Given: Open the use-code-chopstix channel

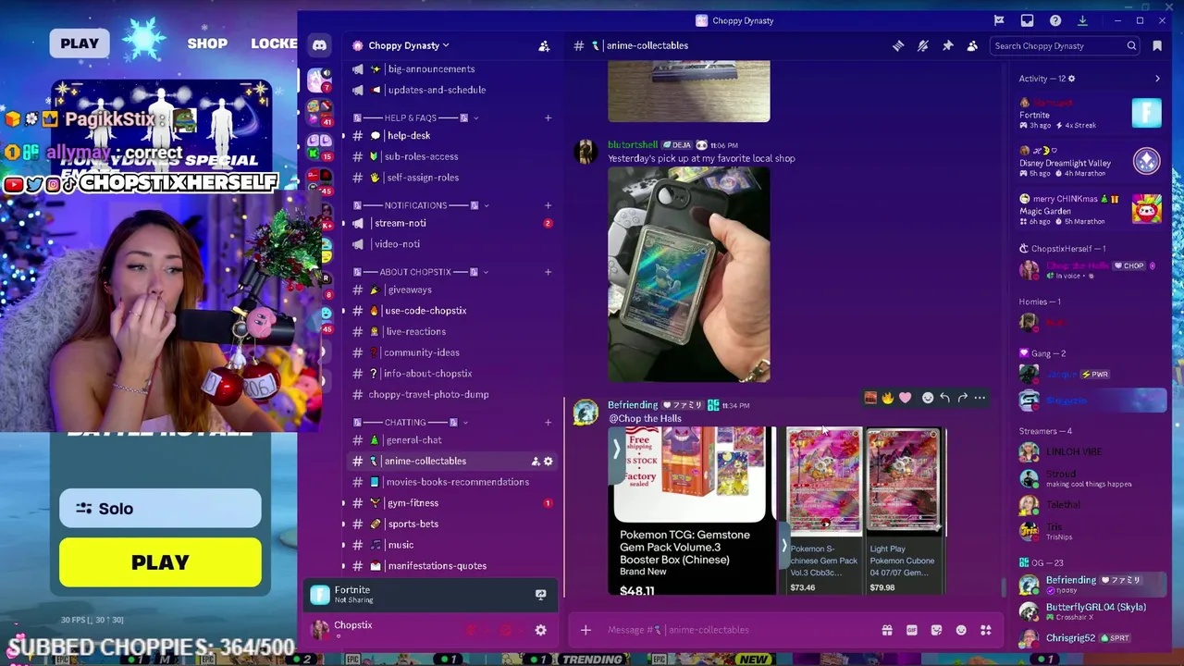Looking at the screenshot, I should (451, 311).
